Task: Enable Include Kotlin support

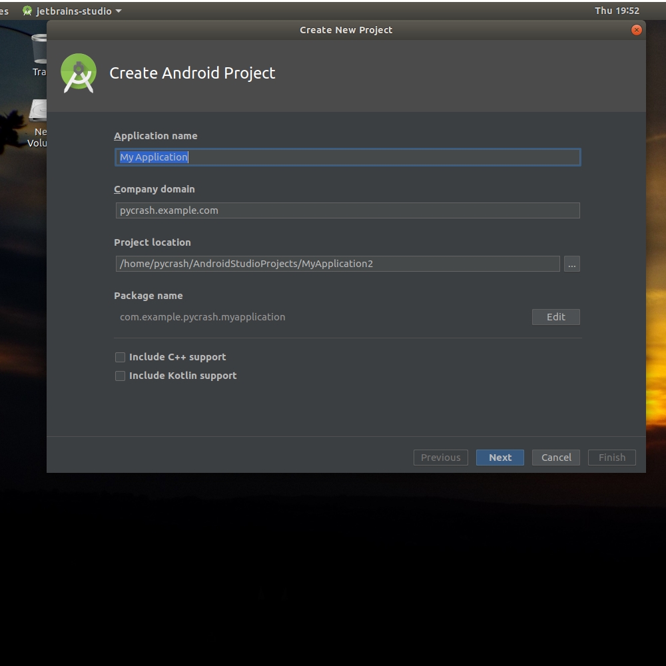Action: pos(120,376)
